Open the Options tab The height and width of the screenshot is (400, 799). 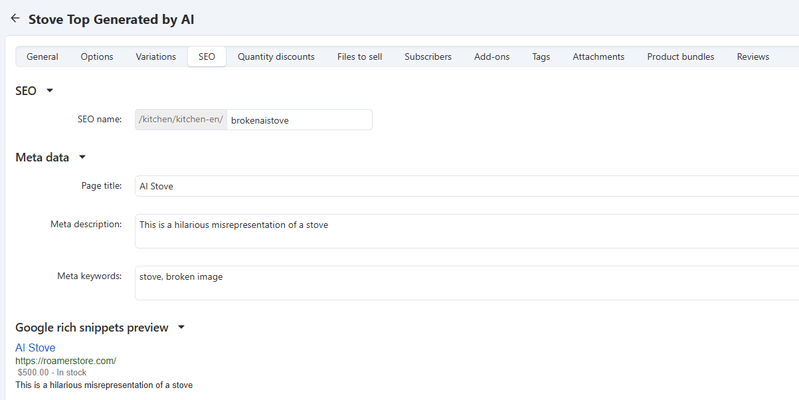(97, 56)
